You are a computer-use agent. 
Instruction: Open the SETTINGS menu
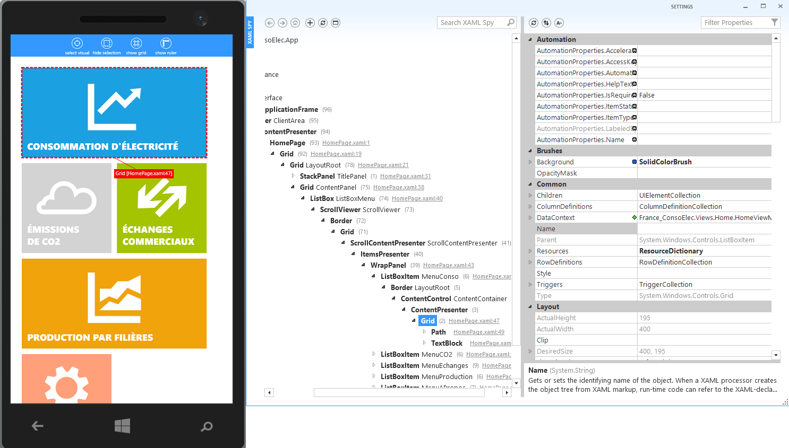pyautogui.click(x=682, y=7)
